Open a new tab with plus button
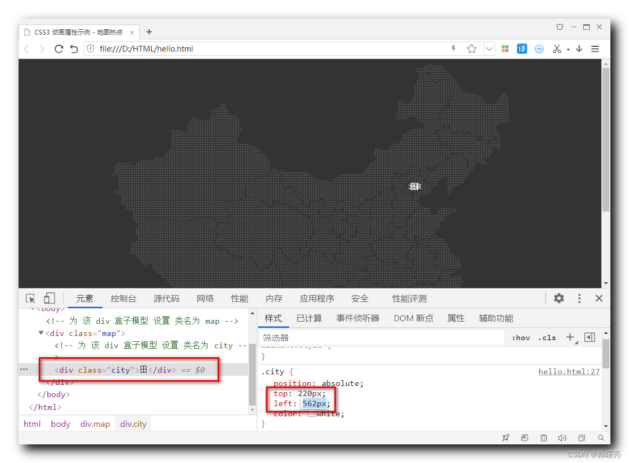629x463 pixels. tap(149, 32)
